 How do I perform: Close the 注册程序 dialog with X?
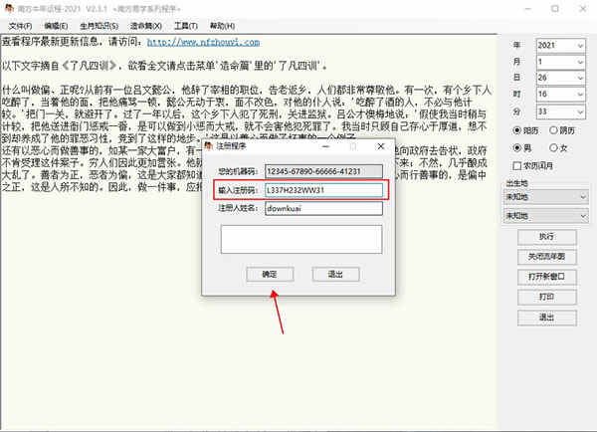pos(381,146)
